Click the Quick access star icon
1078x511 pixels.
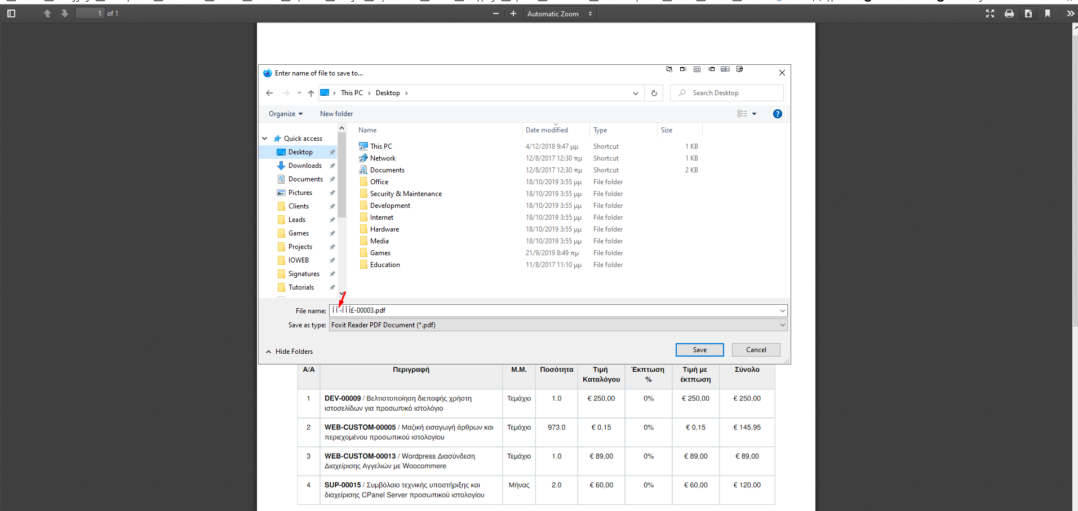pos(277,139)
